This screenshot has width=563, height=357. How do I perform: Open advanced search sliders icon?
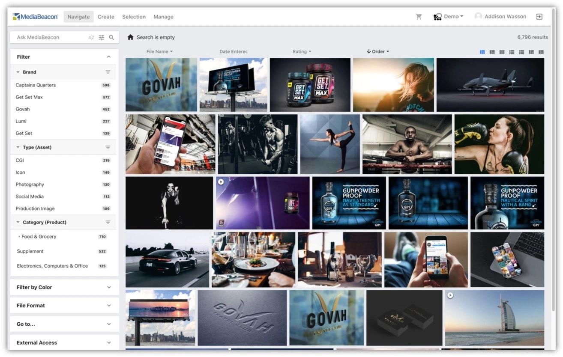102,37
